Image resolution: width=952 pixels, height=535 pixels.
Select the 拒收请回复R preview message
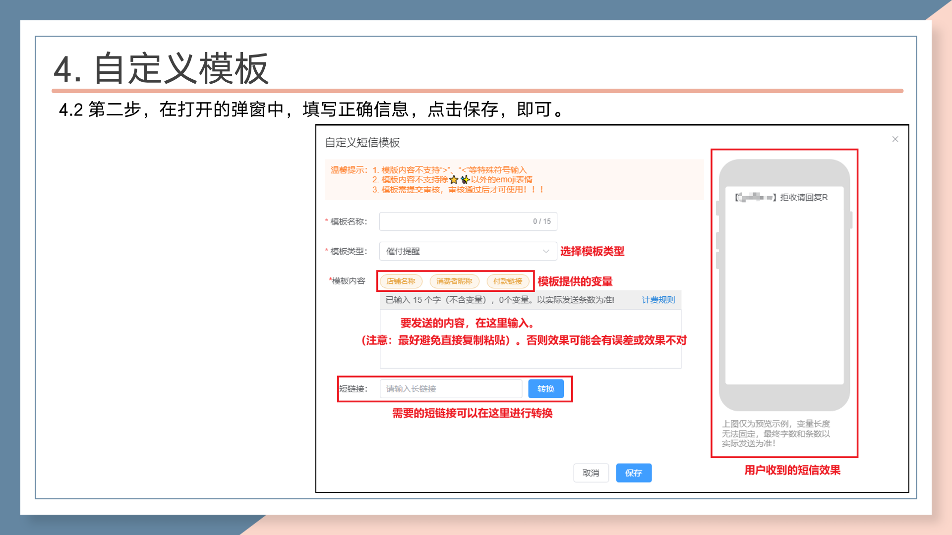click(803, 197)
